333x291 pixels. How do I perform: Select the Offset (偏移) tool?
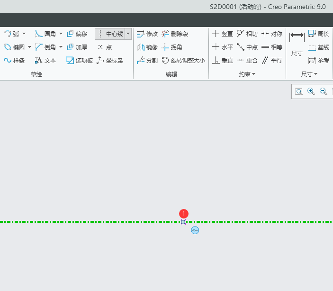pos(77,34)
